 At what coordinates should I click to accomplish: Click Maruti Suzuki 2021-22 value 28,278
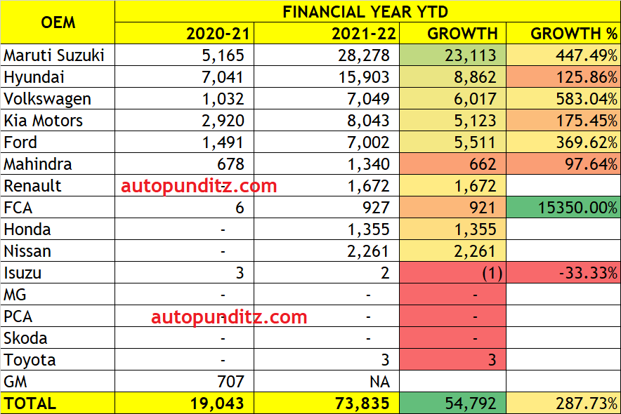[364, 55]
